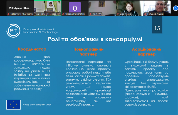Image resolution: width=178 pixels, height=115 pixels.
Task: Click the 'Асоційований партнер' heading
Action: point(147,52)
